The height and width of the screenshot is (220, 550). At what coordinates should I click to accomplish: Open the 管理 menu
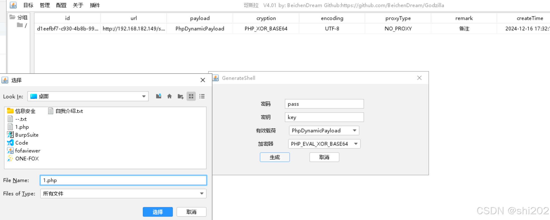click(x=45, y=5)
